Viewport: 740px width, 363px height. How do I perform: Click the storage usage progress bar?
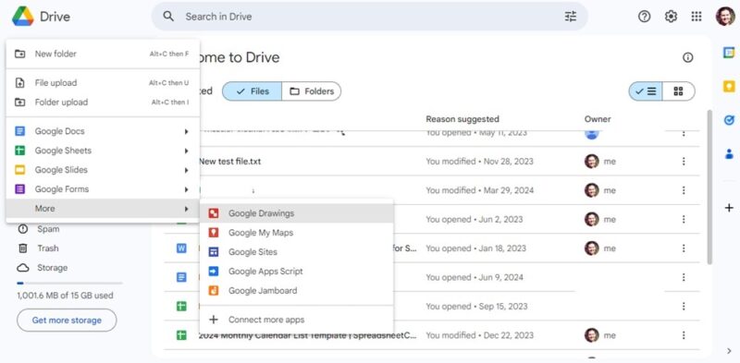69,284
